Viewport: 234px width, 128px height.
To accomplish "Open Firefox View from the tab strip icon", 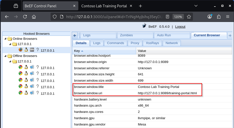I will [x=16, y=6].
